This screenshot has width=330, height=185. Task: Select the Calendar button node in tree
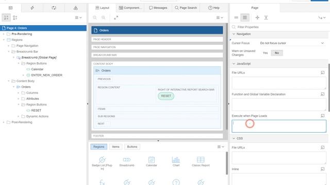tap(37, 69)
